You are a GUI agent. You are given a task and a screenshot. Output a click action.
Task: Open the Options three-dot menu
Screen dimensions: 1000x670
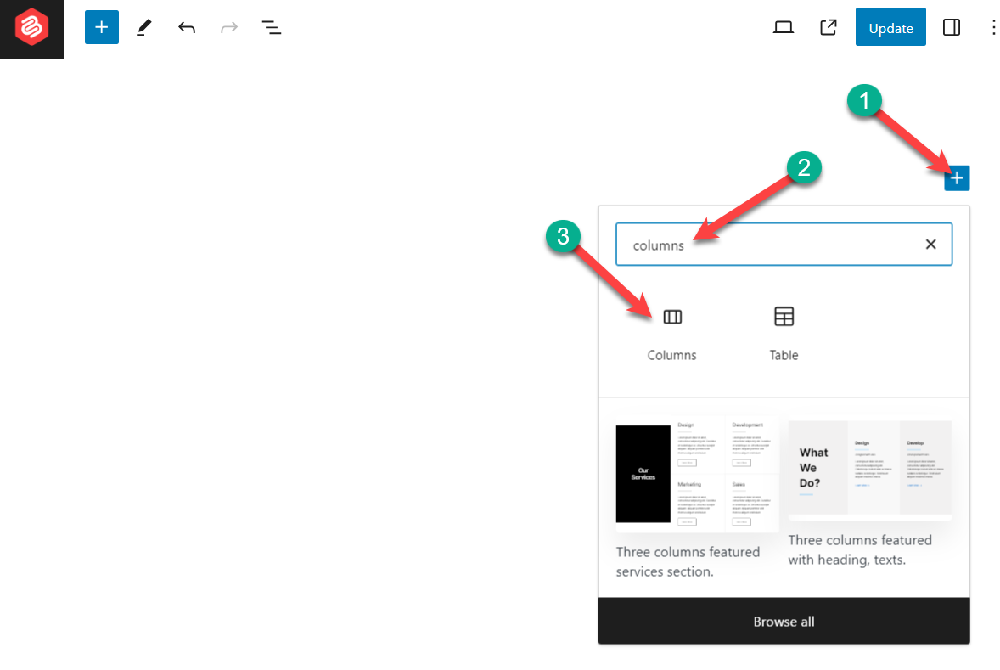coord(993,27)
